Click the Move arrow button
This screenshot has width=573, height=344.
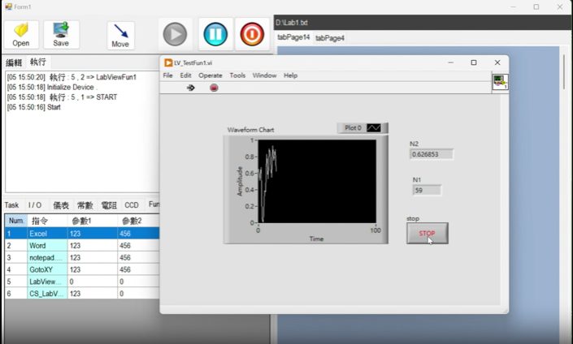120,36
